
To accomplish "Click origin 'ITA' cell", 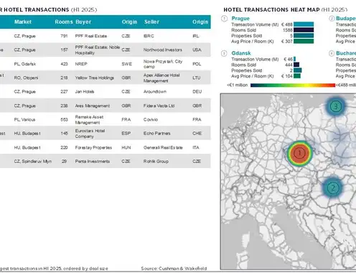I will click(196, 147).
